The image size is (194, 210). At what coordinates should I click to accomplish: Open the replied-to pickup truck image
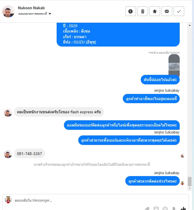(174, 66)
